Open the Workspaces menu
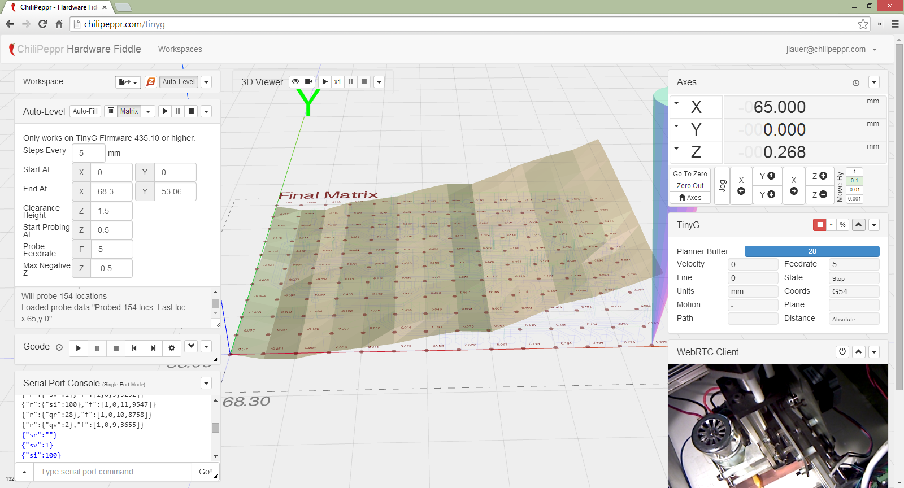 coord(180,49)
